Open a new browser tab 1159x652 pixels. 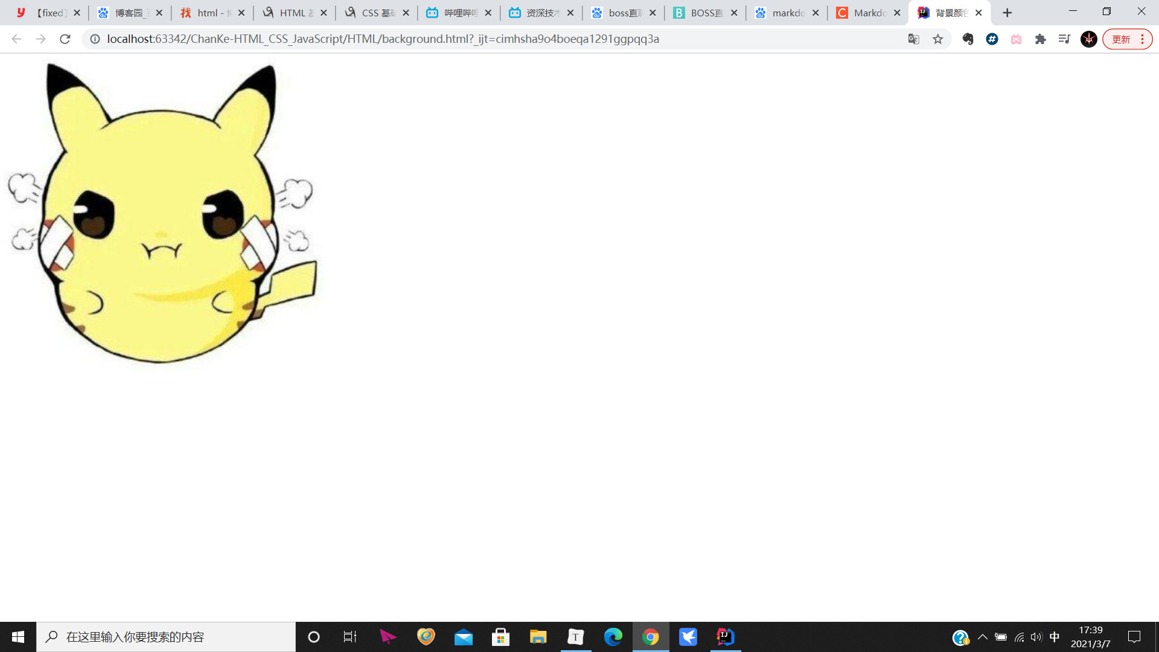tap(1007, 13)
